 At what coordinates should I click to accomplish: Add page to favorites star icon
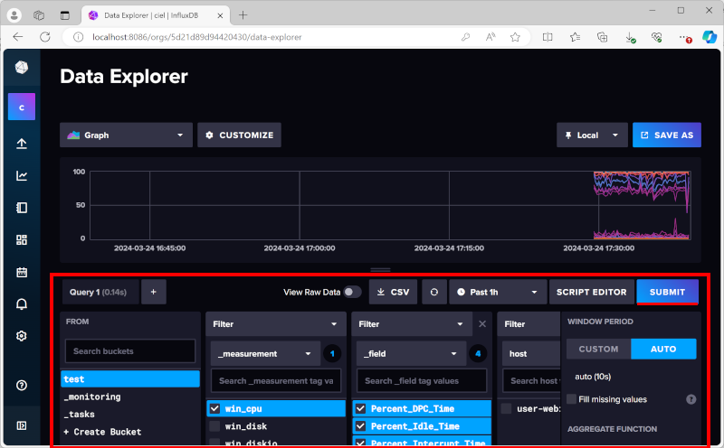tap(515, 37)
